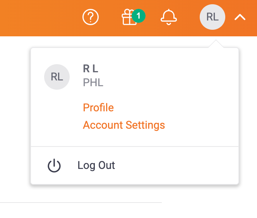The height and width of the screenshot is (218, 257).
Task: Click the RL avatar inside the dropdown panel
Action: 57,77
